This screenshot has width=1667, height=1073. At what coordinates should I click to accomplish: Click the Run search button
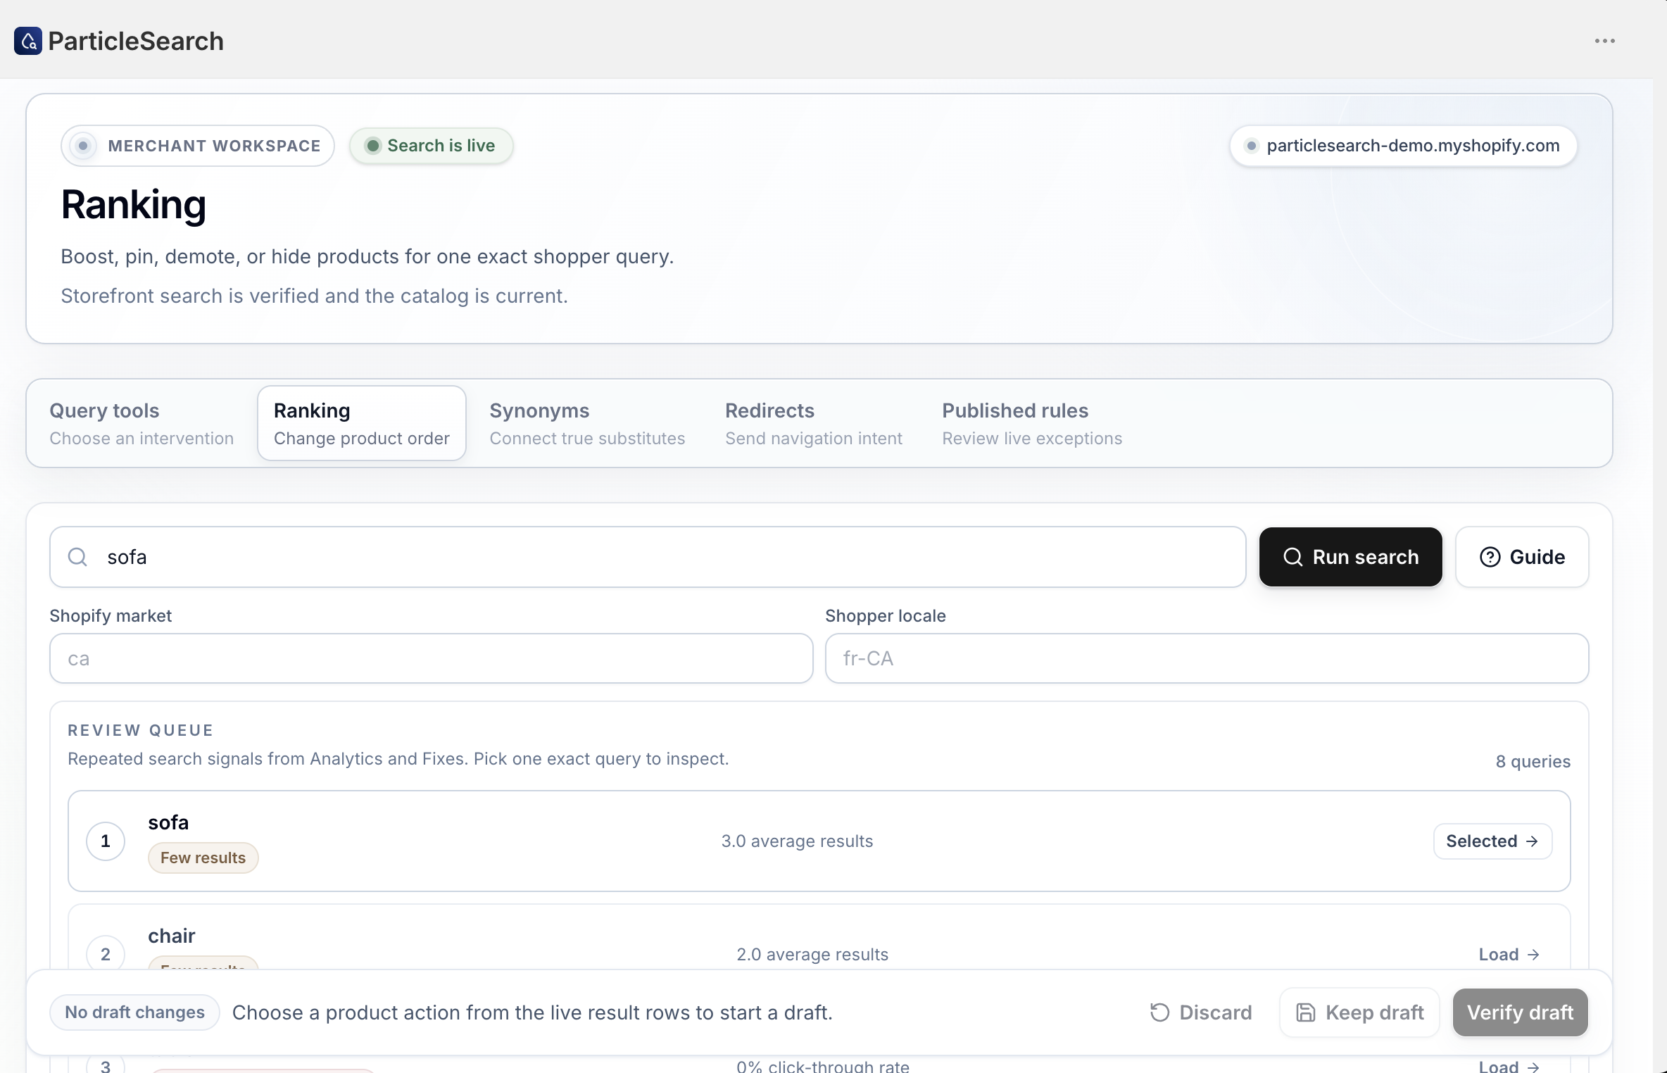click(x=1350, y=557)
